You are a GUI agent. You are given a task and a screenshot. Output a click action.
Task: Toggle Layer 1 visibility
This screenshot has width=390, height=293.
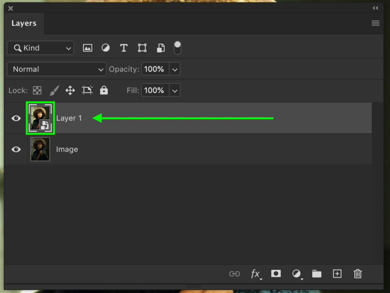[x=16, y=118]
